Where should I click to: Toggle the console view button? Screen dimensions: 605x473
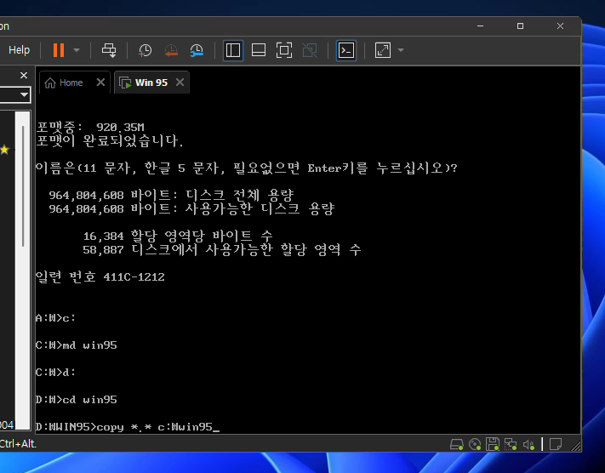coord(346,50)
